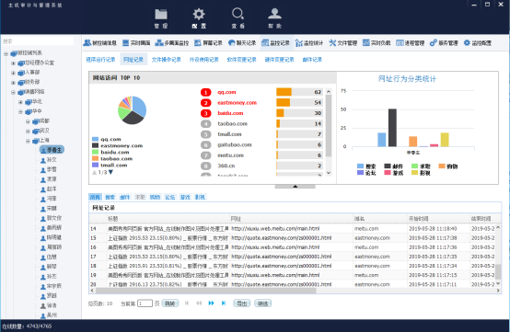Switch to 网址记录 sub-tab
The width and height of the screenshot is (510, 332).
coord(133,60)
